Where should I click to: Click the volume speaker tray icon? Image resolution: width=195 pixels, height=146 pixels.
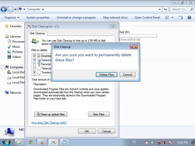[153, 142]
